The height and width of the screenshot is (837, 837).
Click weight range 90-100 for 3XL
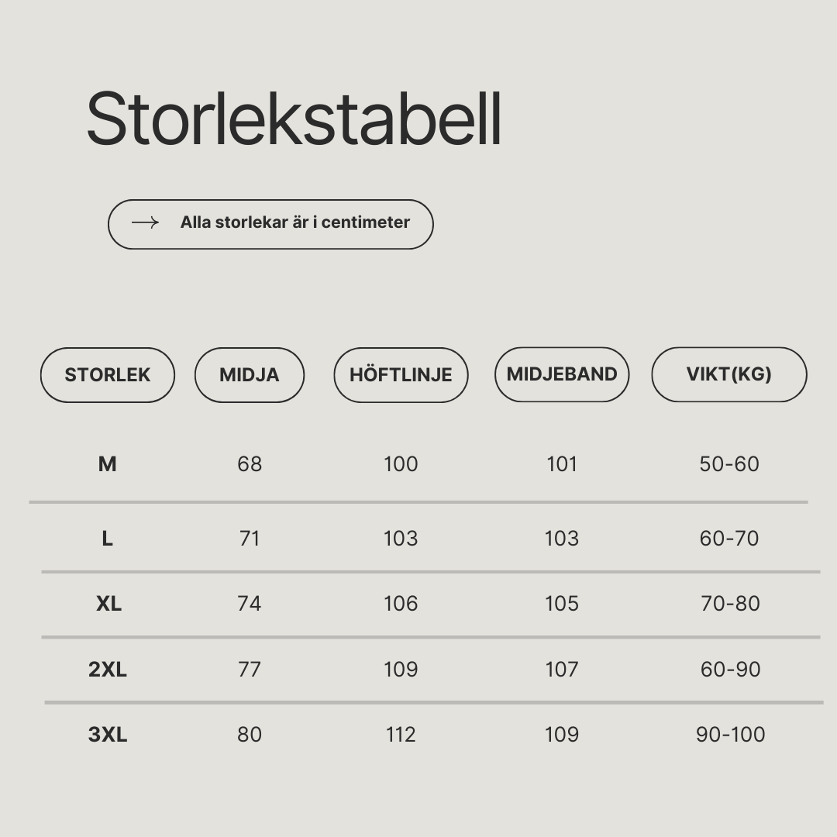(730, 734)
